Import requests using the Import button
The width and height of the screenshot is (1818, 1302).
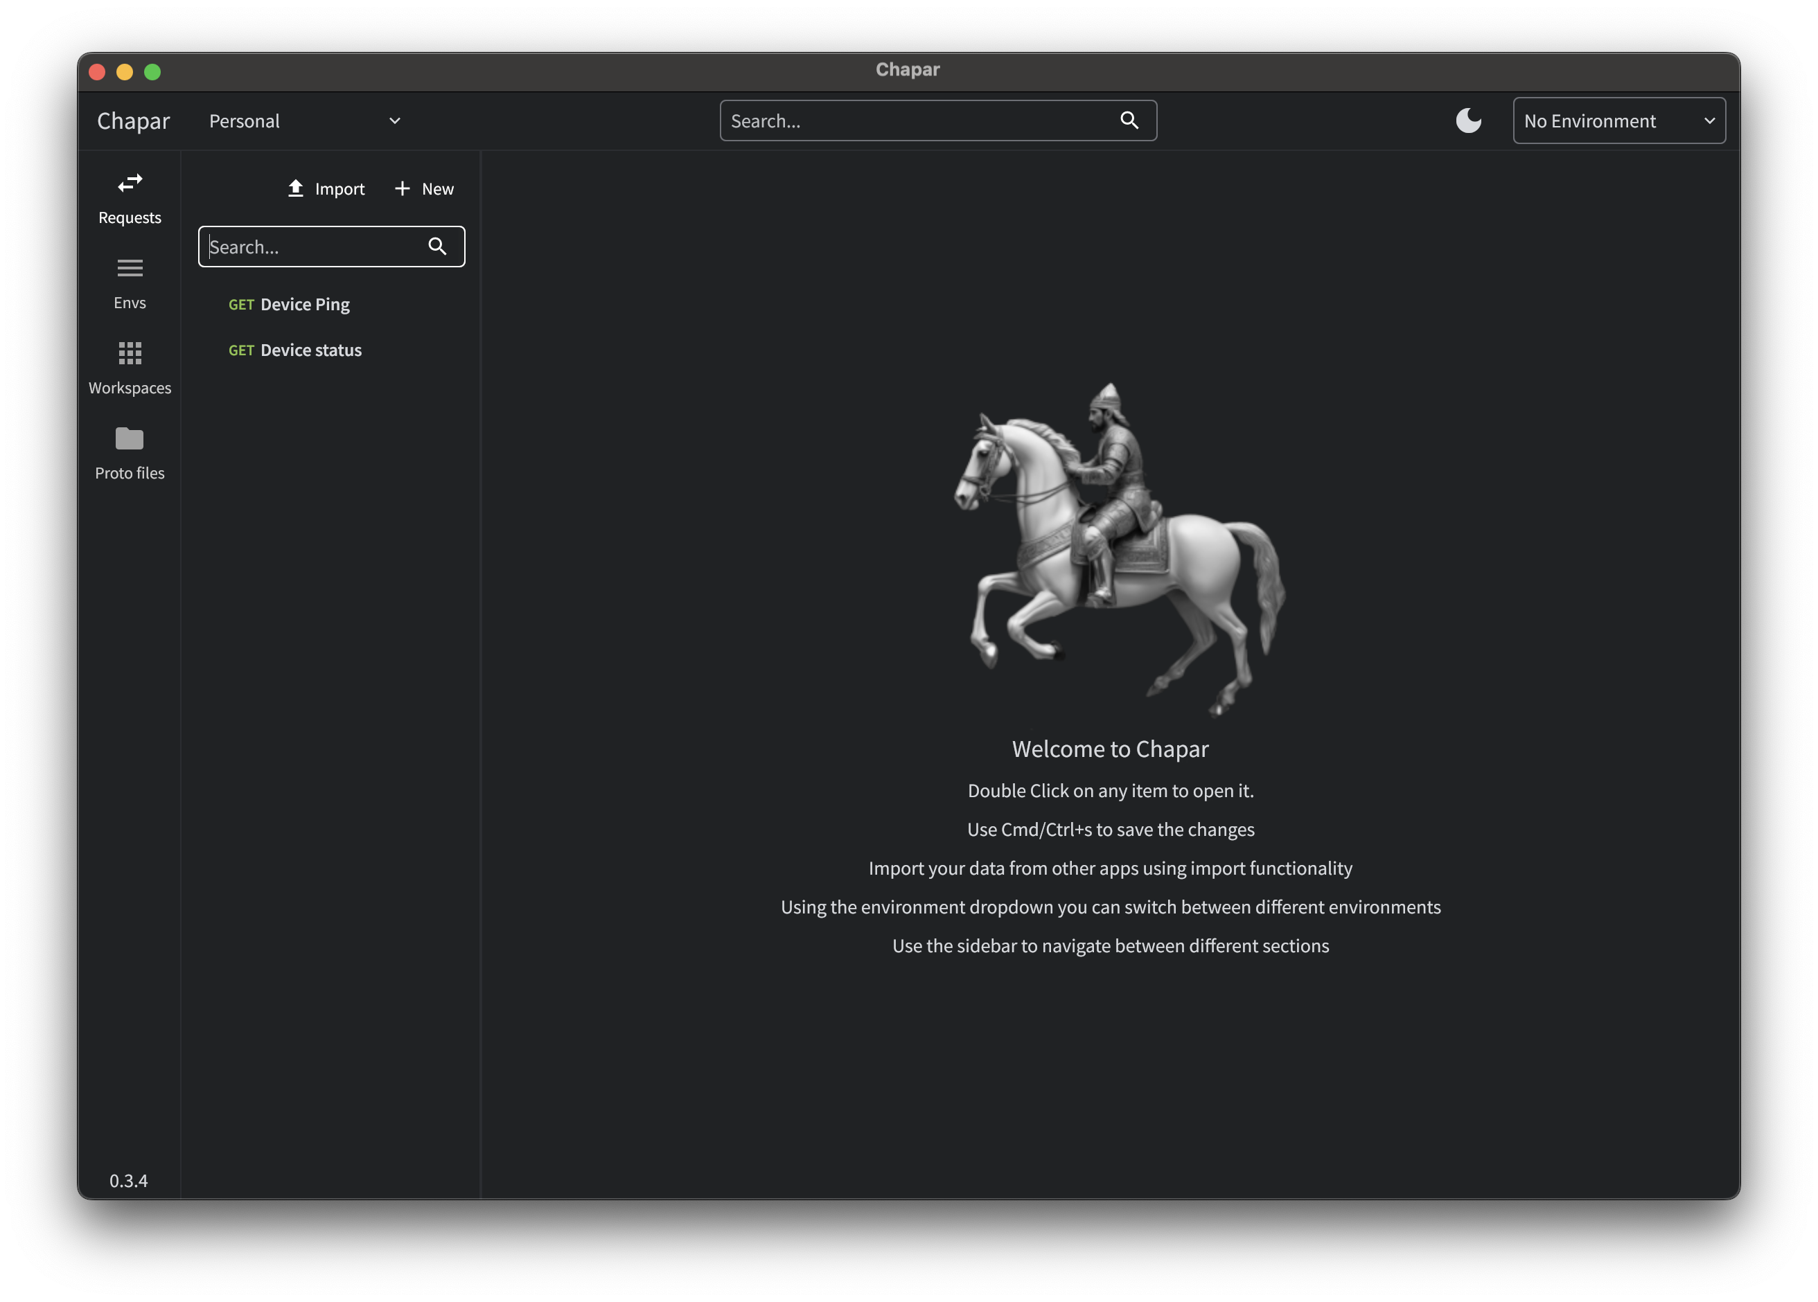(326, 188)
